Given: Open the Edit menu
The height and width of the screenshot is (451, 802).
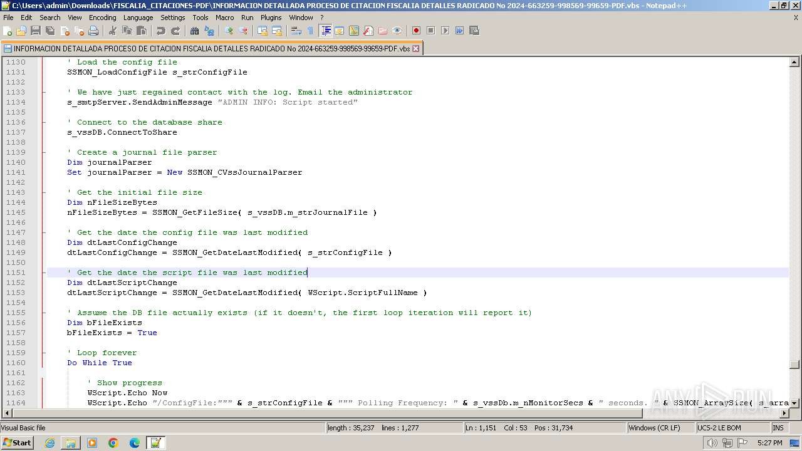Looking at the screenshot, I should coord(26,18).
